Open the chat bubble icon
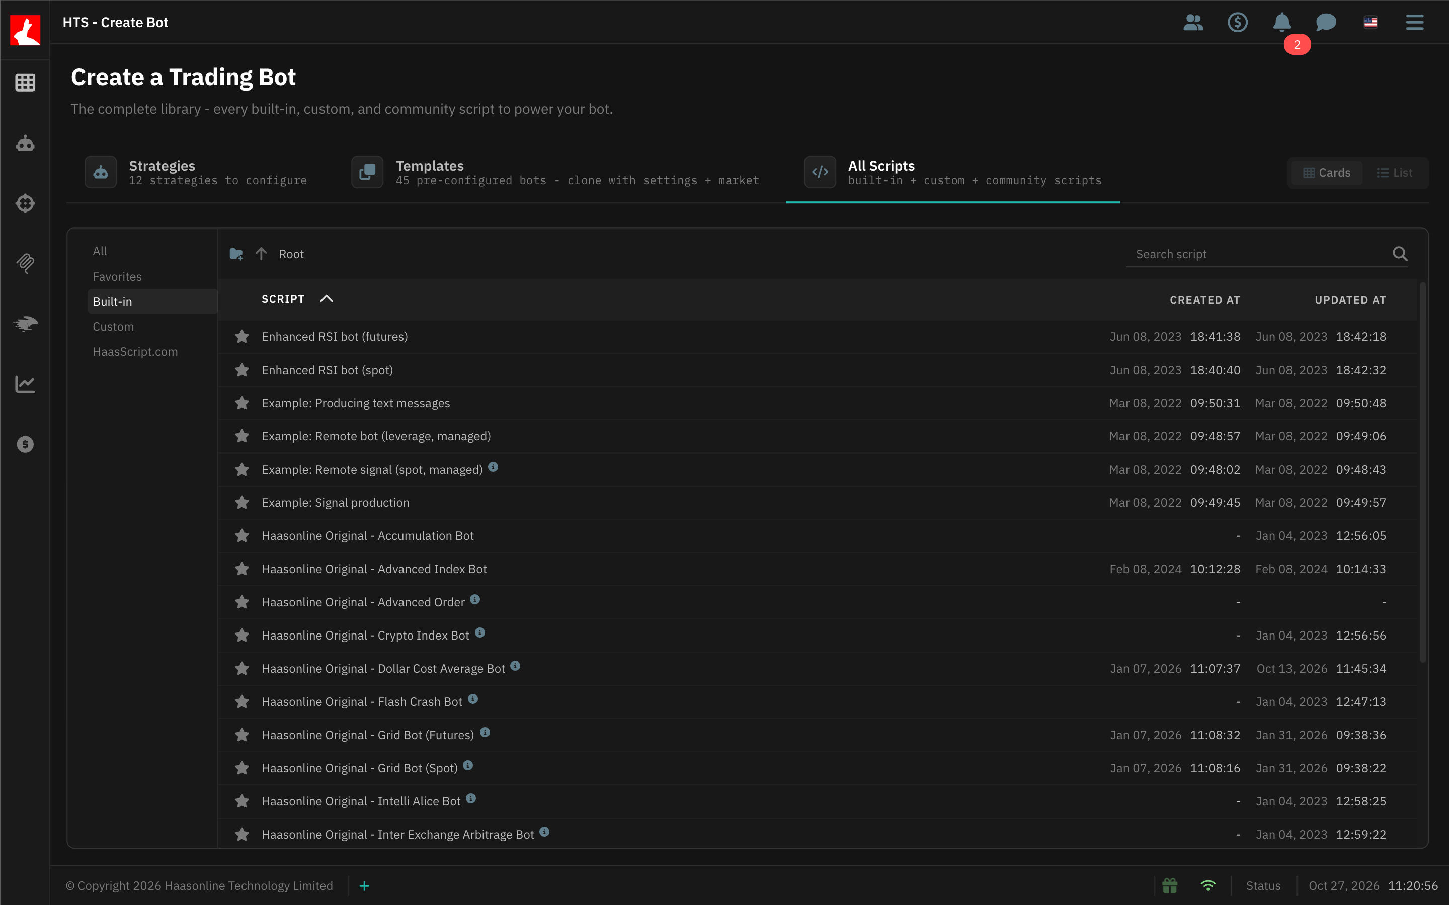This screenshot has height=905, width=1449. pyautogui.click(x=1326, y=23)
